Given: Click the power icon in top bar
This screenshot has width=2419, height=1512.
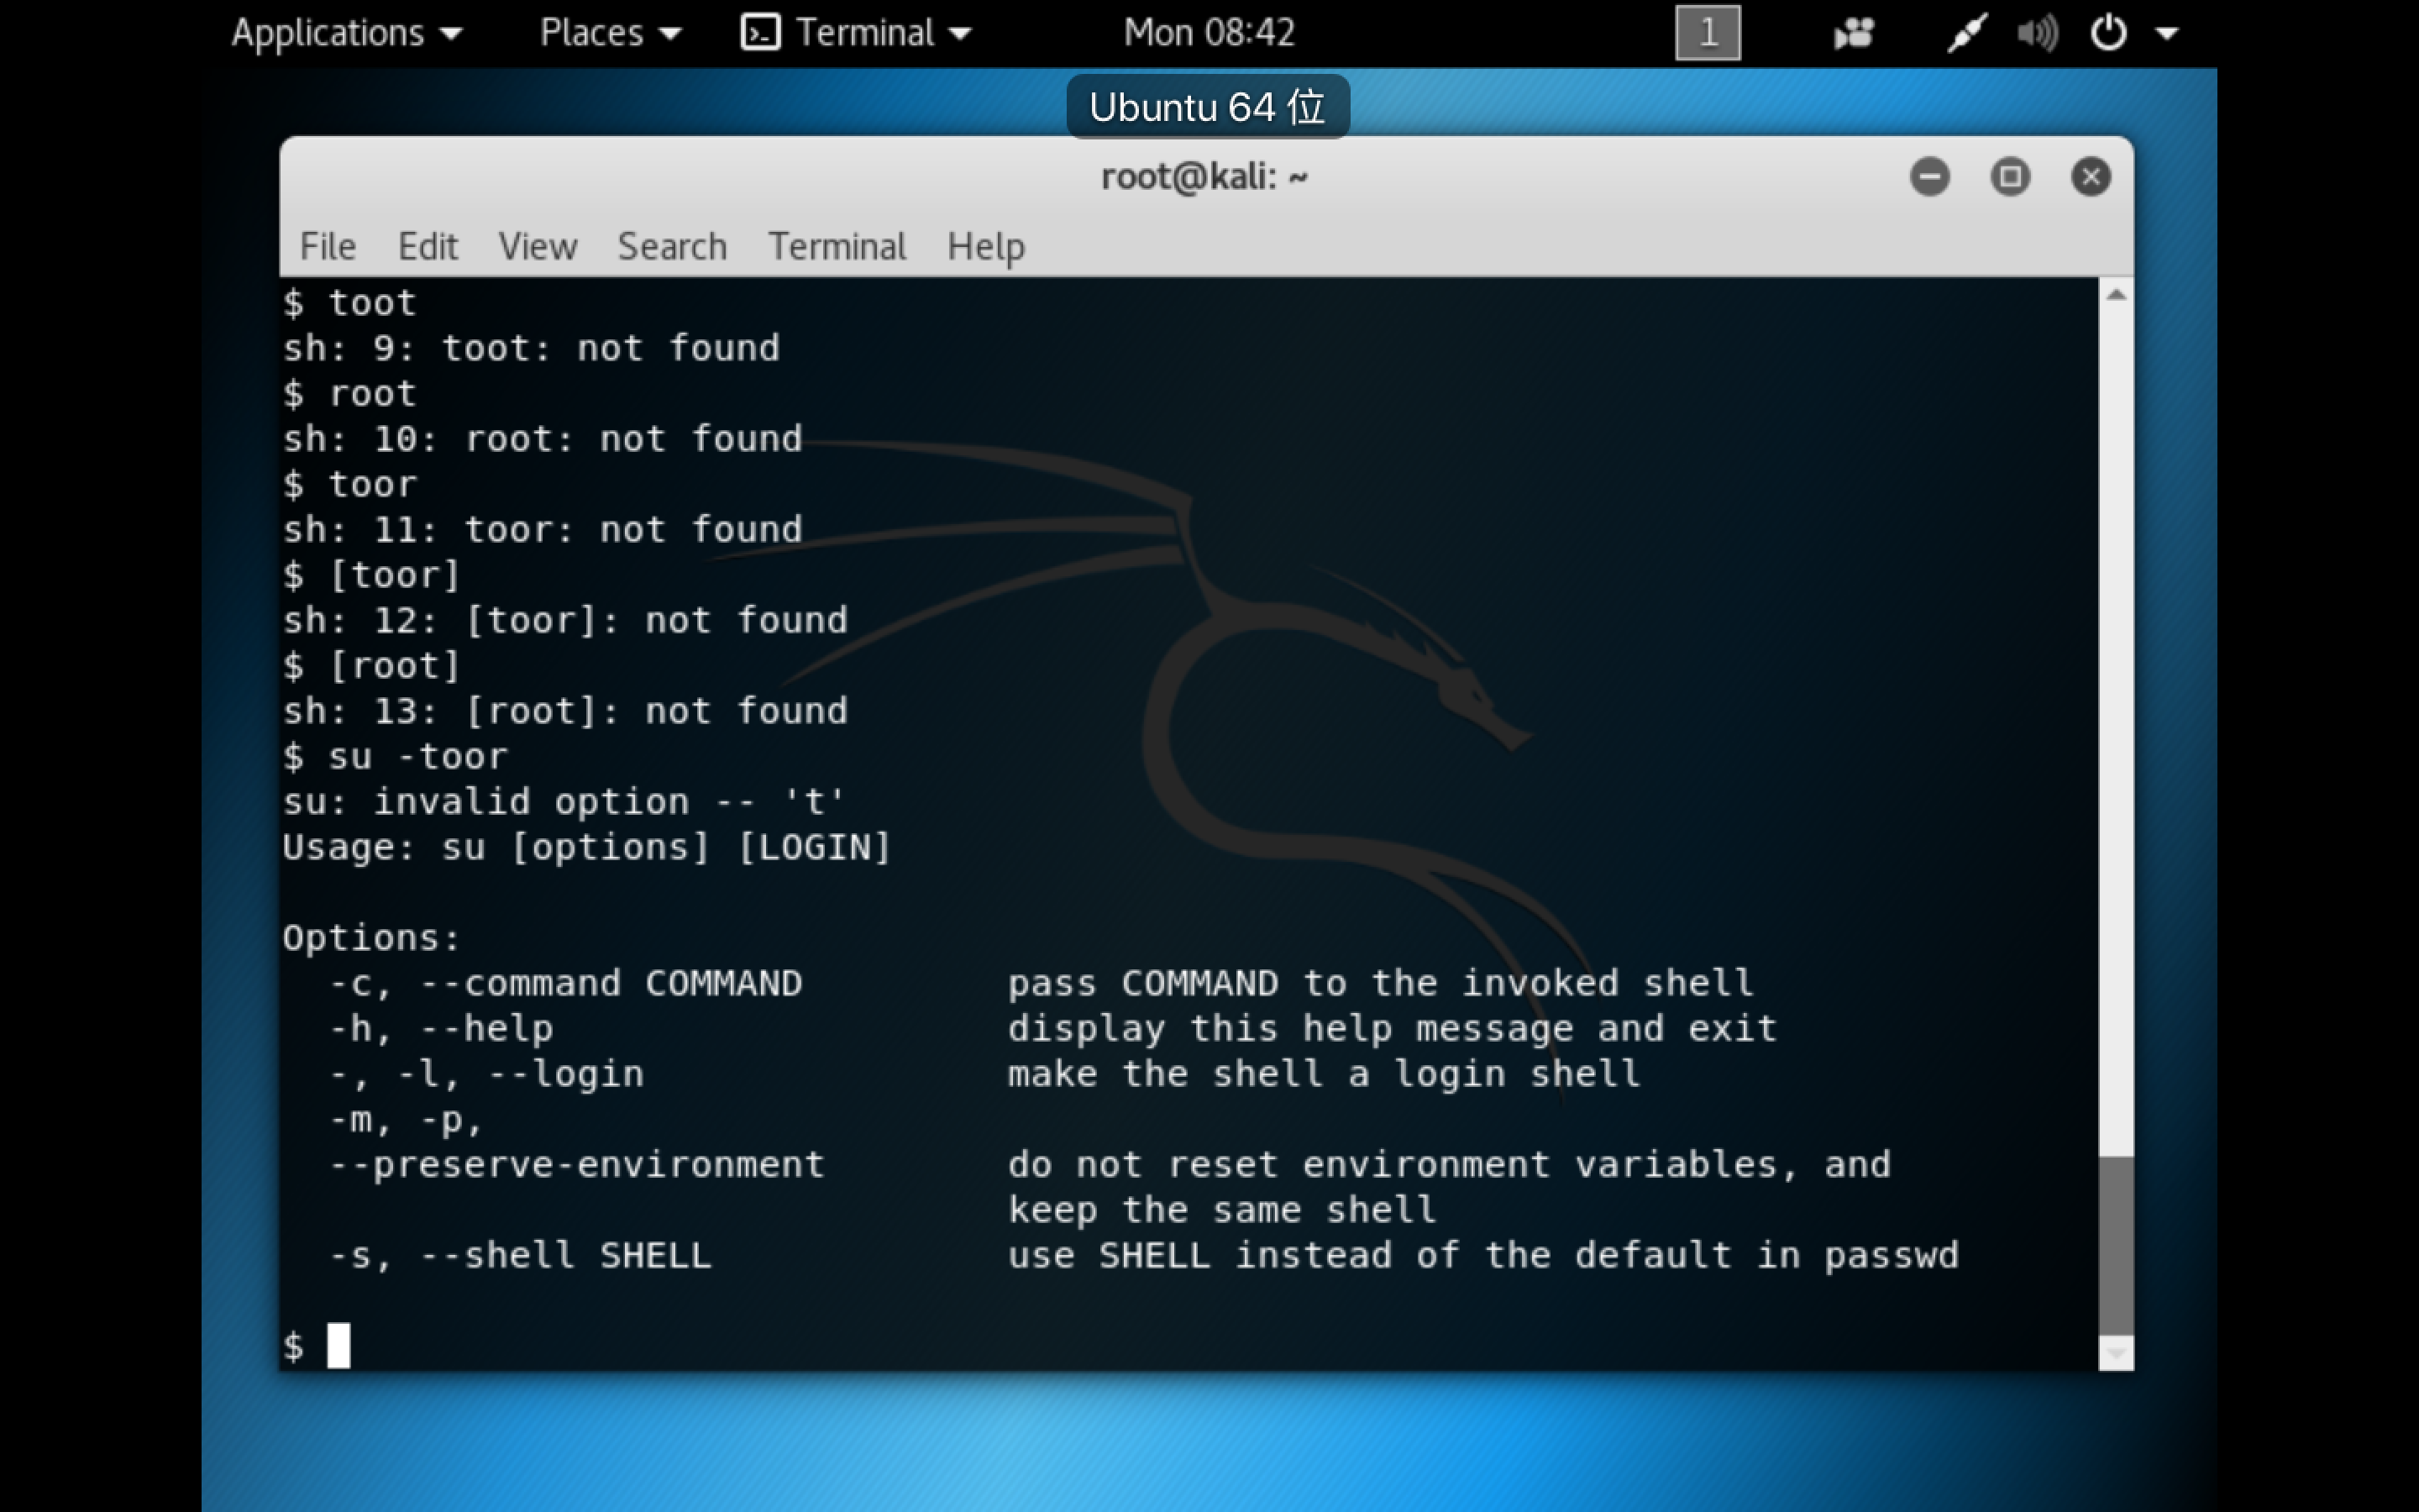Looking at the screenshot, I should (x=2108, y=33).
